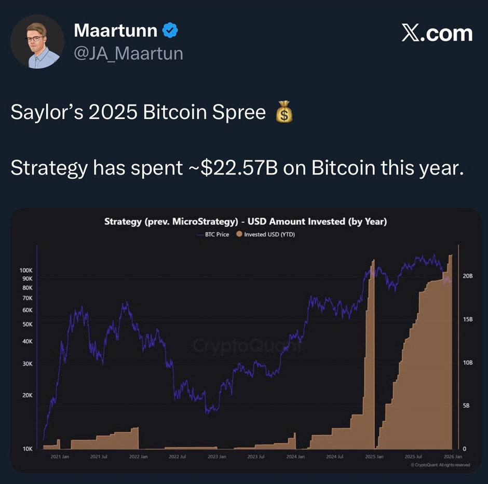
Task: Click the blue verified badge
Action: point(170,31)
